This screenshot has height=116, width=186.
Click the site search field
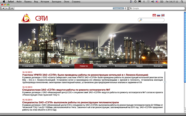point(151,20)
